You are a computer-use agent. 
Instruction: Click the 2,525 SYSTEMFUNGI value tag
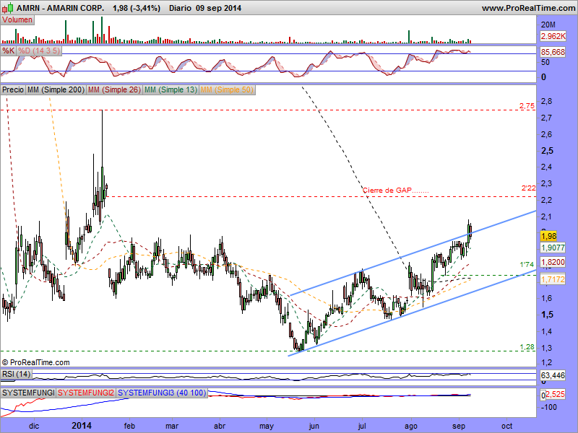pyautogui.click(x=555, y=394)
